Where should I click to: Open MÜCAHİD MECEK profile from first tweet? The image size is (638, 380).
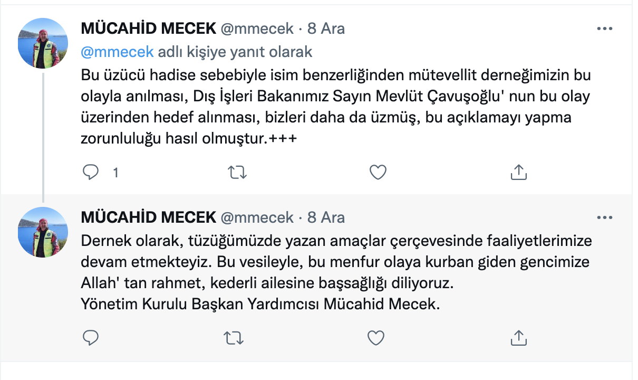[x=148, y=28]
